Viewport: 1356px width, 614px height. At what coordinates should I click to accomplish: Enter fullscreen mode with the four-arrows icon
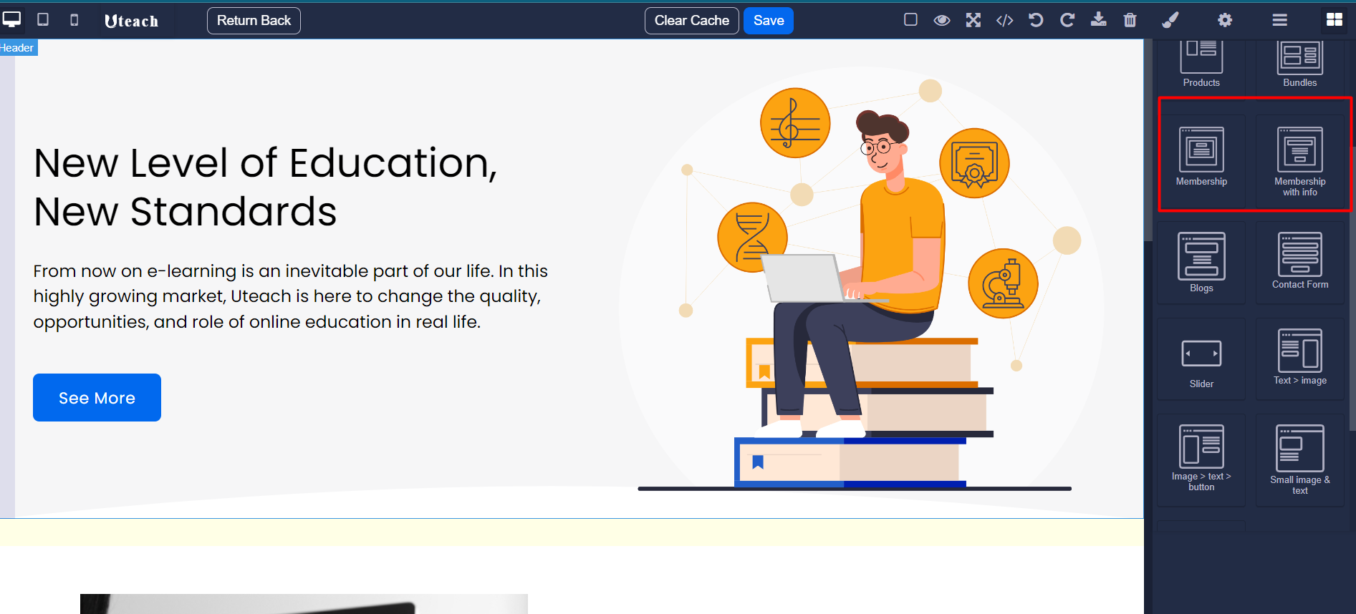coord(973,20)
